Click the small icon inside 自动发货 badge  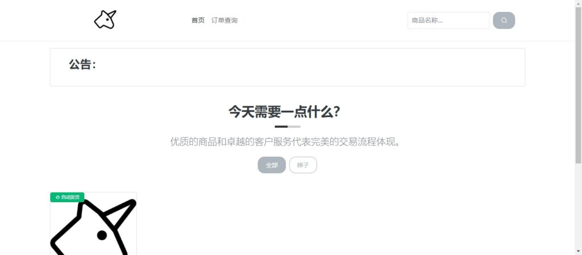tap(57, 197)
